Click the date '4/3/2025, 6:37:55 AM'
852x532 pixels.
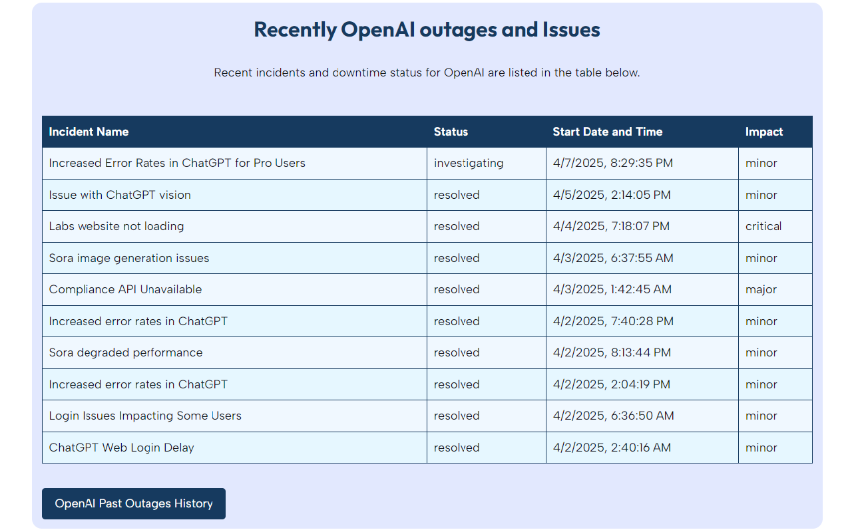tap(613, 258)
